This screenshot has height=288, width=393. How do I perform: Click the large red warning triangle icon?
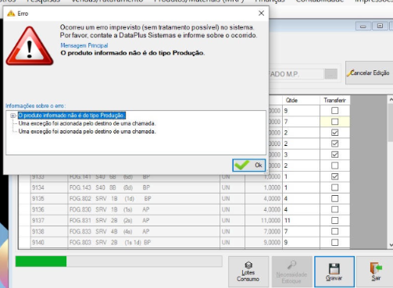coord(30,46)
